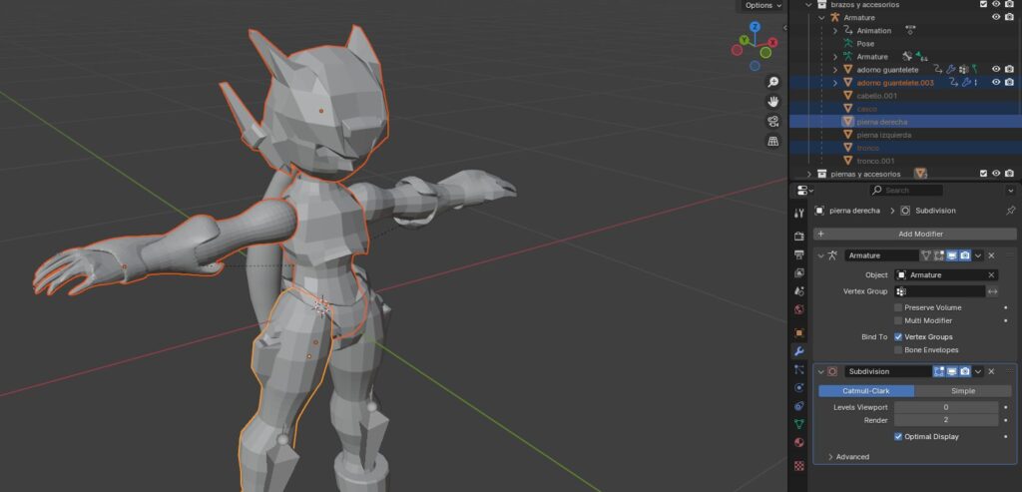1022x492 pixels.
Task: Uncheck the Optimal Display checkbox
Action: (898, 436)
